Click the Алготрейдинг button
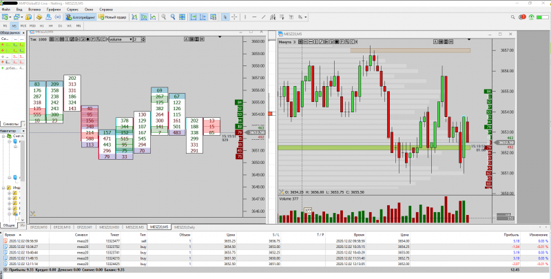Screen dimensions: 551x279 coord(81,17)
